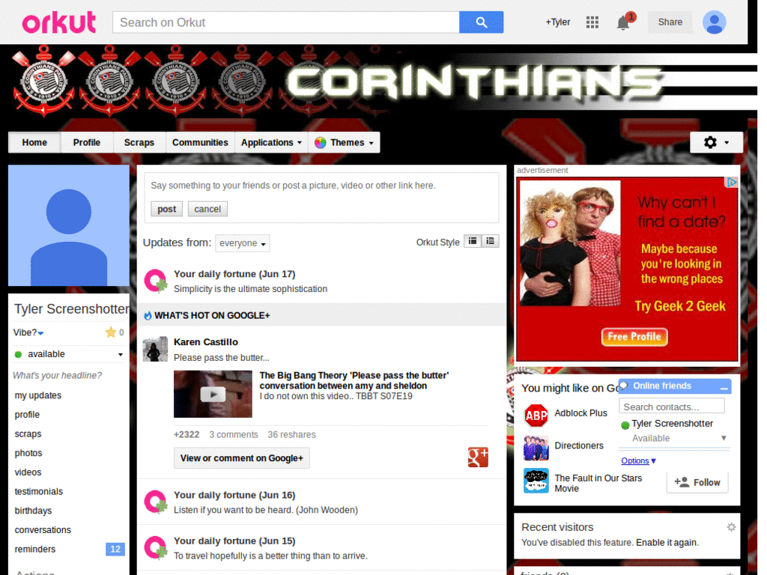Click Free Profile on the advertisement
The image size is (767, 575).
tap(634, 337)
